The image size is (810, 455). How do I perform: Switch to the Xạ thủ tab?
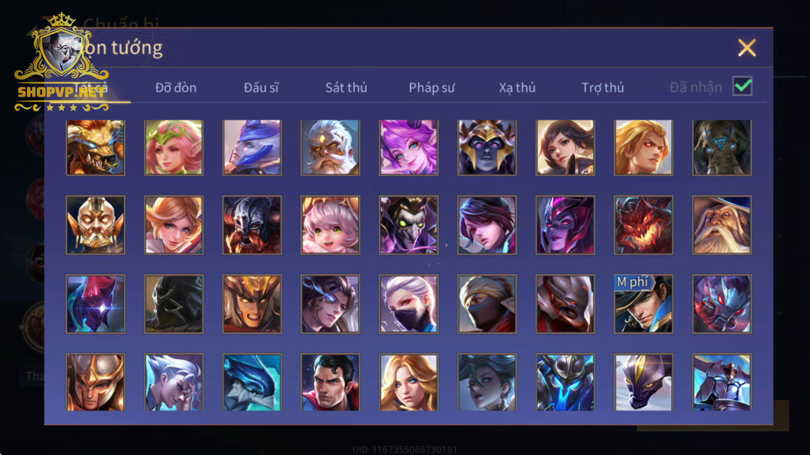517,88
